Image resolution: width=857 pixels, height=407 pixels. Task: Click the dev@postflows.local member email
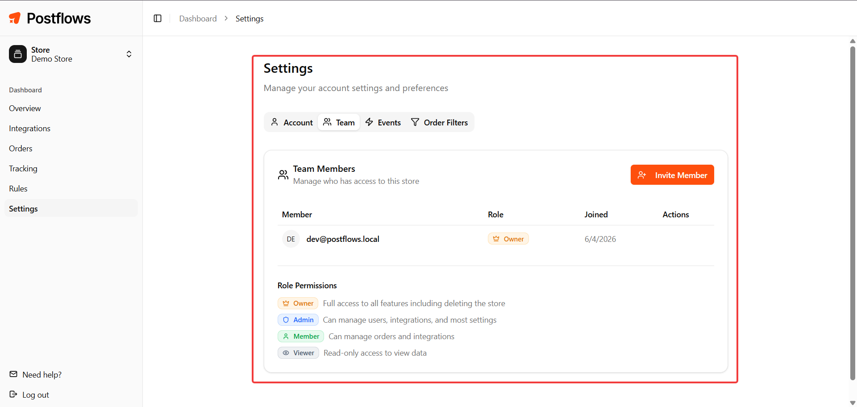[x=343, y=239]
